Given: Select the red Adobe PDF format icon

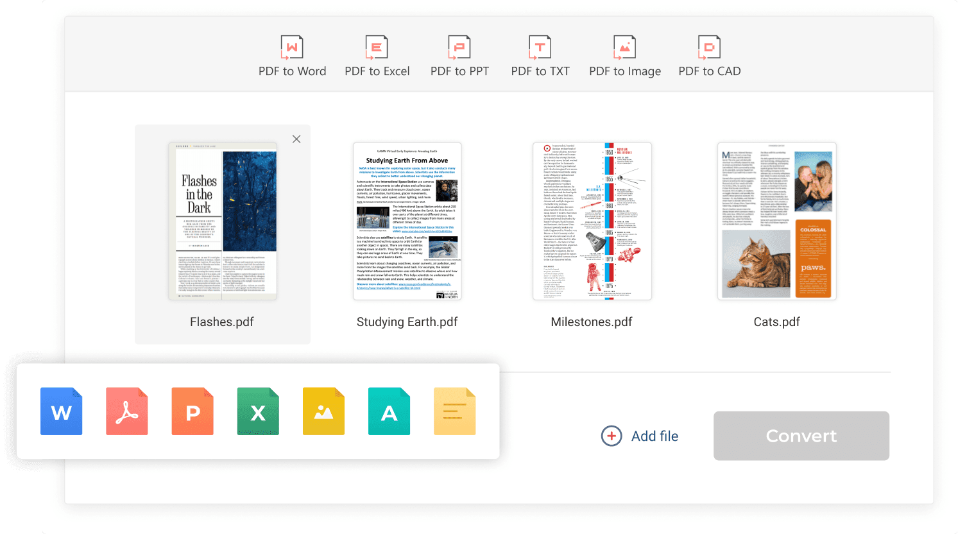Looking at the screenshot, I should coord(127,411).
